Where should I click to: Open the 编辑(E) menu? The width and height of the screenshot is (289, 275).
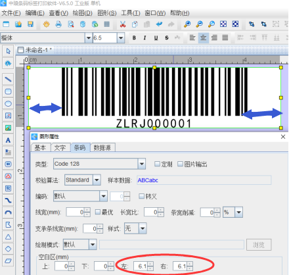[35, 13]
